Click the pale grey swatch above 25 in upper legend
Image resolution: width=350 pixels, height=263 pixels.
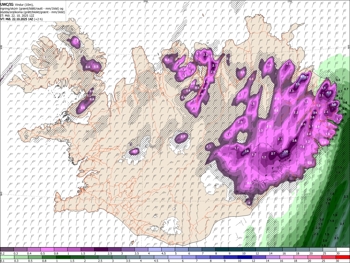329,249
